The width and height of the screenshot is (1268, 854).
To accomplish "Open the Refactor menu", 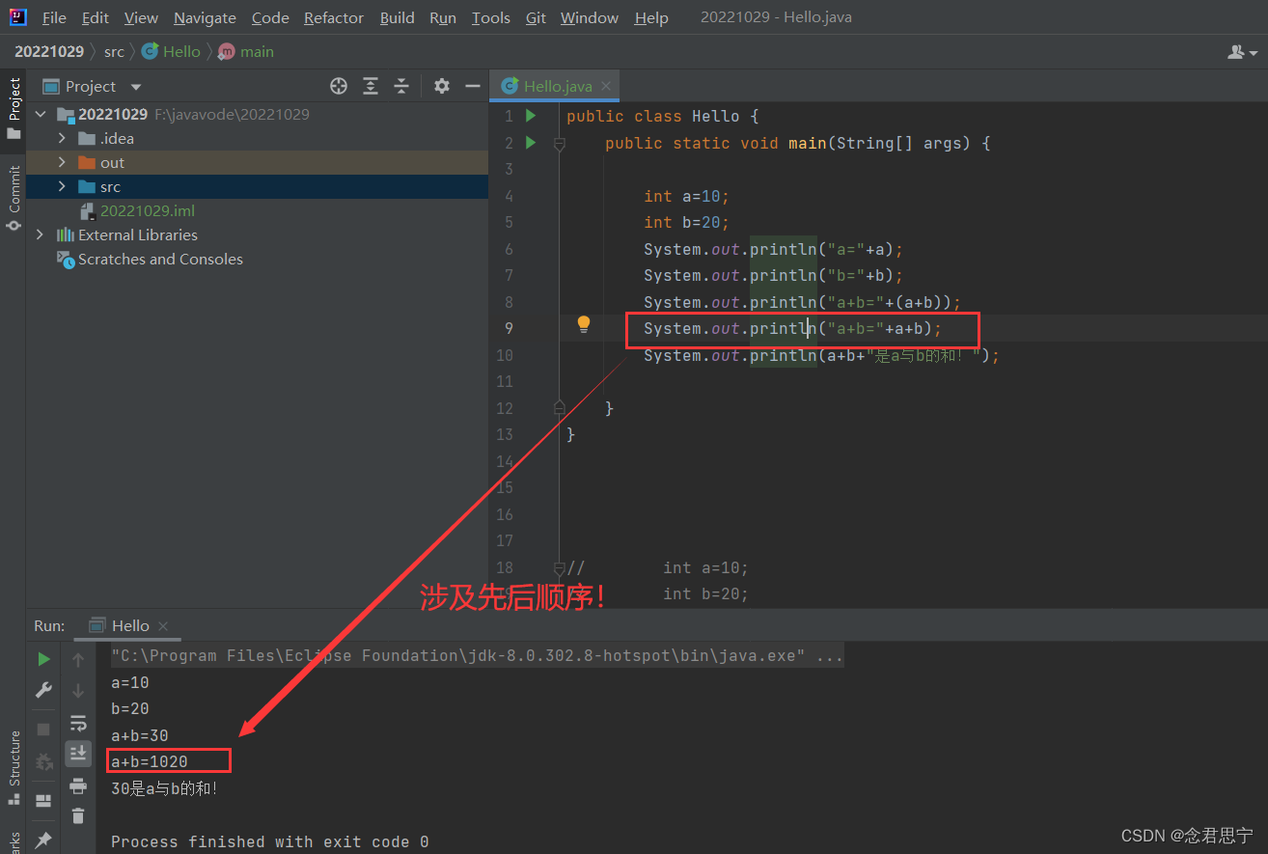I will pos(334,17).
